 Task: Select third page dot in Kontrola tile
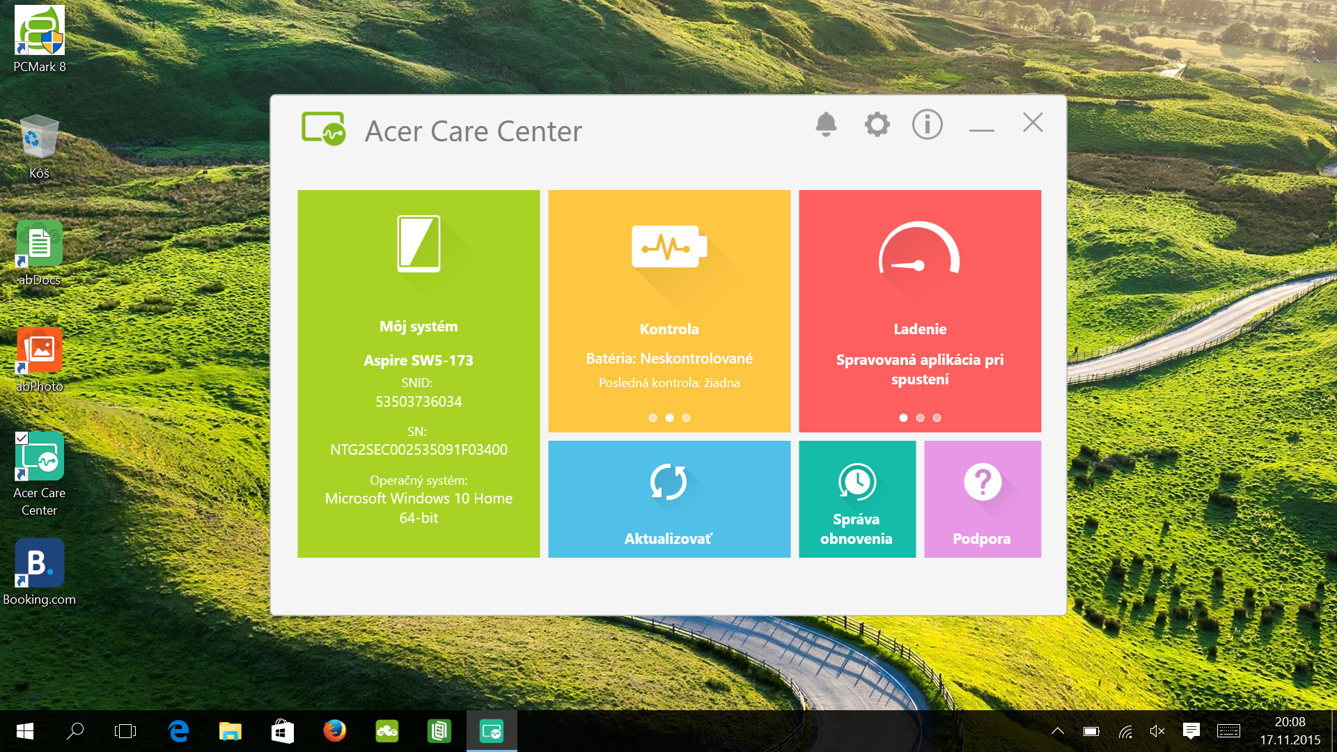[x=686, y=418]
